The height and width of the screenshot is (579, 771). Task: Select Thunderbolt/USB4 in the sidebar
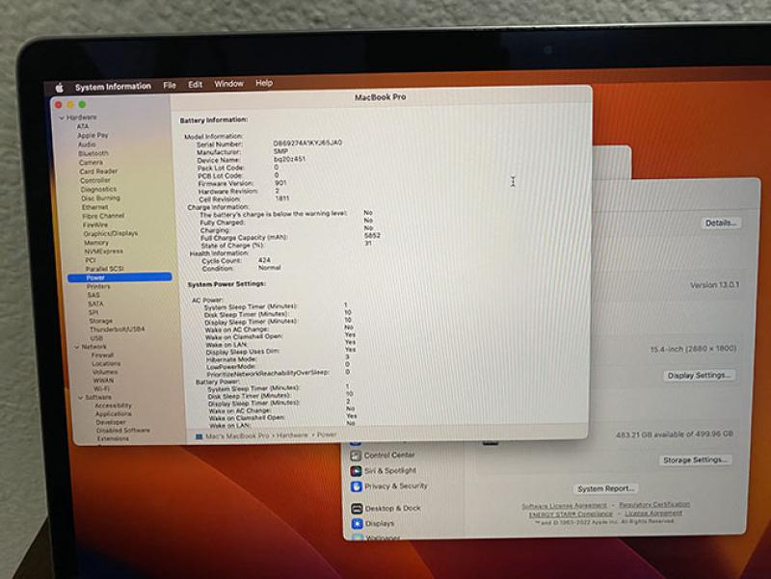[x=117, y=329]
